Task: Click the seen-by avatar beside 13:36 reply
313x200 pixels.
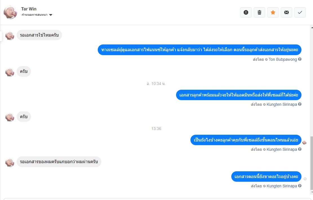Action: tap(304, 142)
